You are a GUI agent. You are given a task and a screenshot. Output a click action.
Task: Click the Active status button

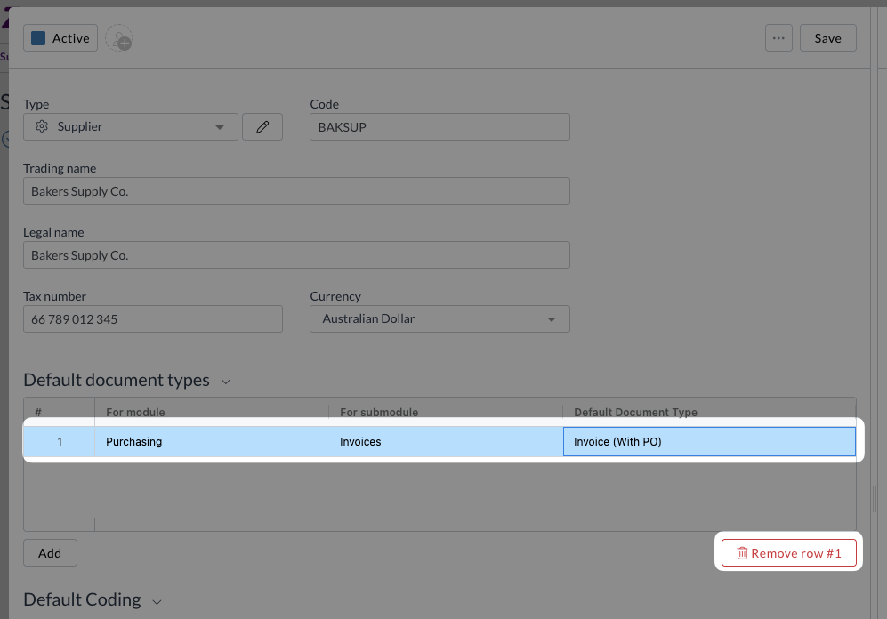60,38
